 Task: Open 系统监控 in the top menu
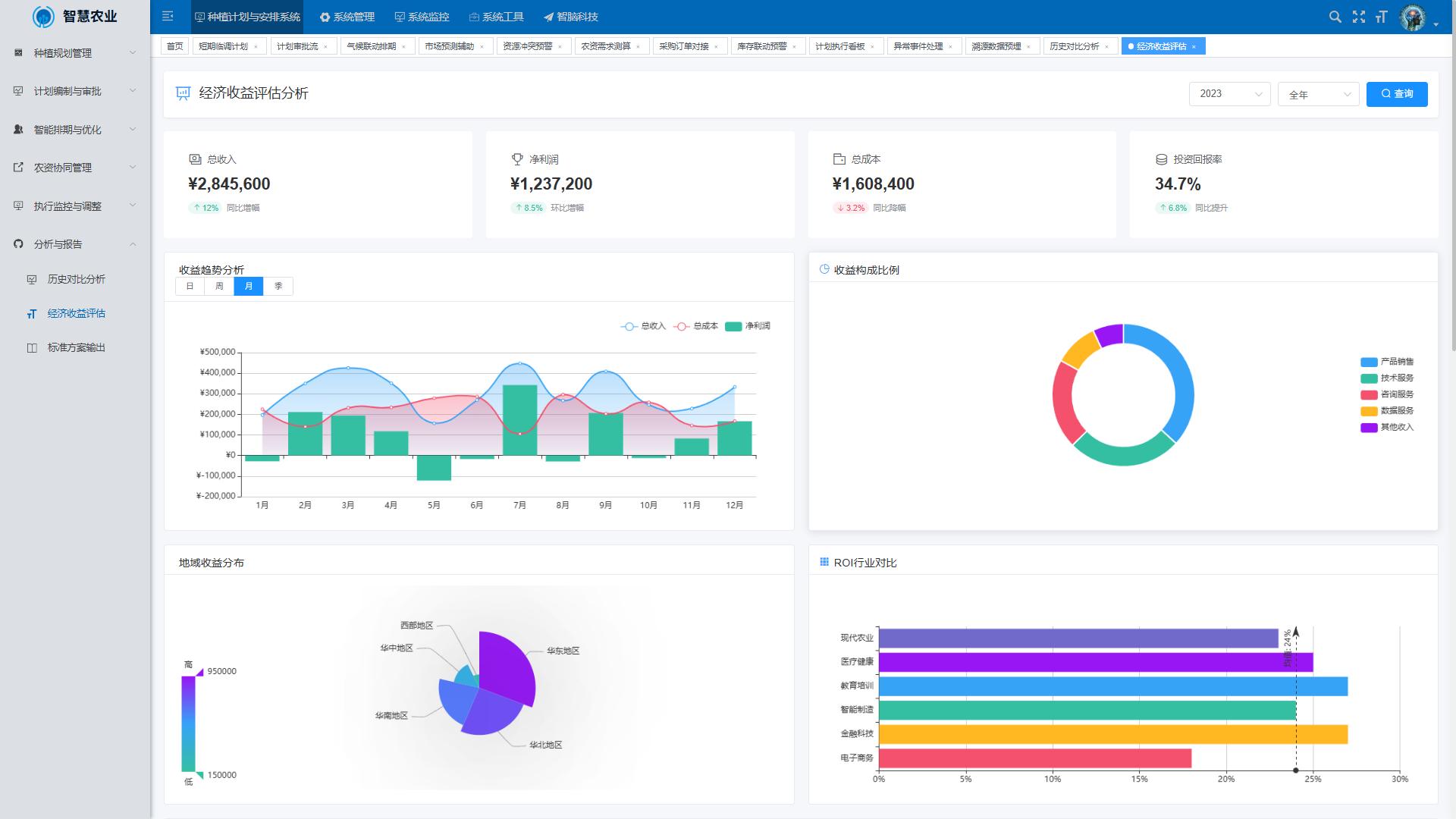pos(422,17)
